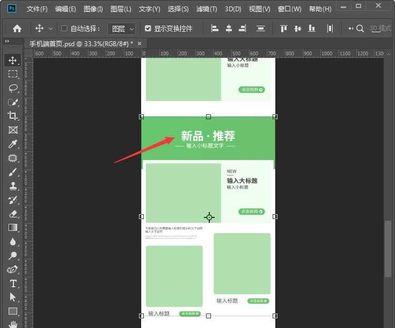Select the Gradient tool
Screen dimensions: 395x328
tap(13, 228)
